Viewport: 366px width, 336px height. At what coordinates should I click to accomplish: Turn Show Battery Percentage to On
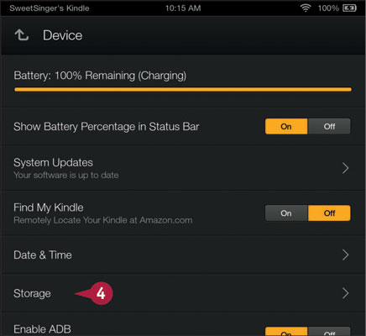[x=286, y=127]
